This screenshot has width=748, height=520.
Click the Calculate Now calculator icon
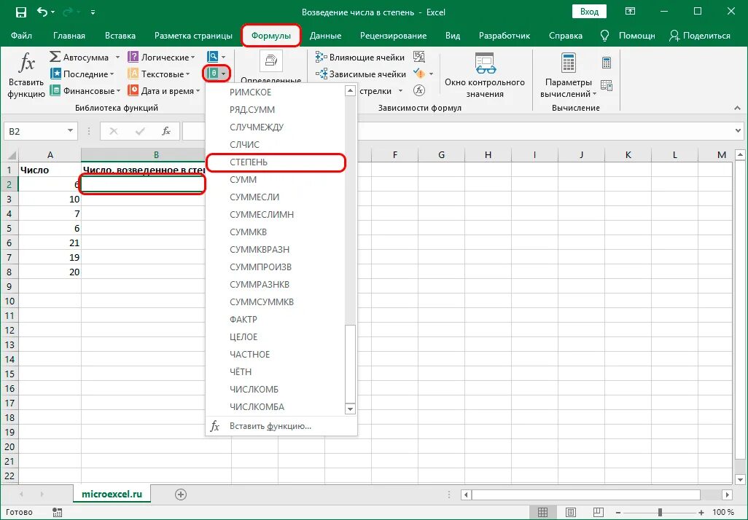point(607,63)
